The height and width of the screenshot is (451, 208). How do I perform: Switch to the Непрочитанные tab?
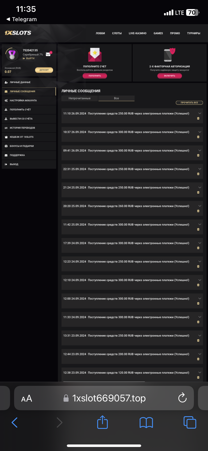coord(79,98)
